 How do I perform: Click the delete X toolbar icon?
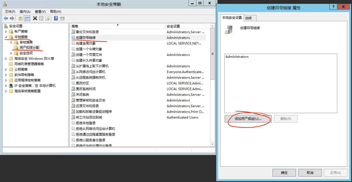pos(35,18)
